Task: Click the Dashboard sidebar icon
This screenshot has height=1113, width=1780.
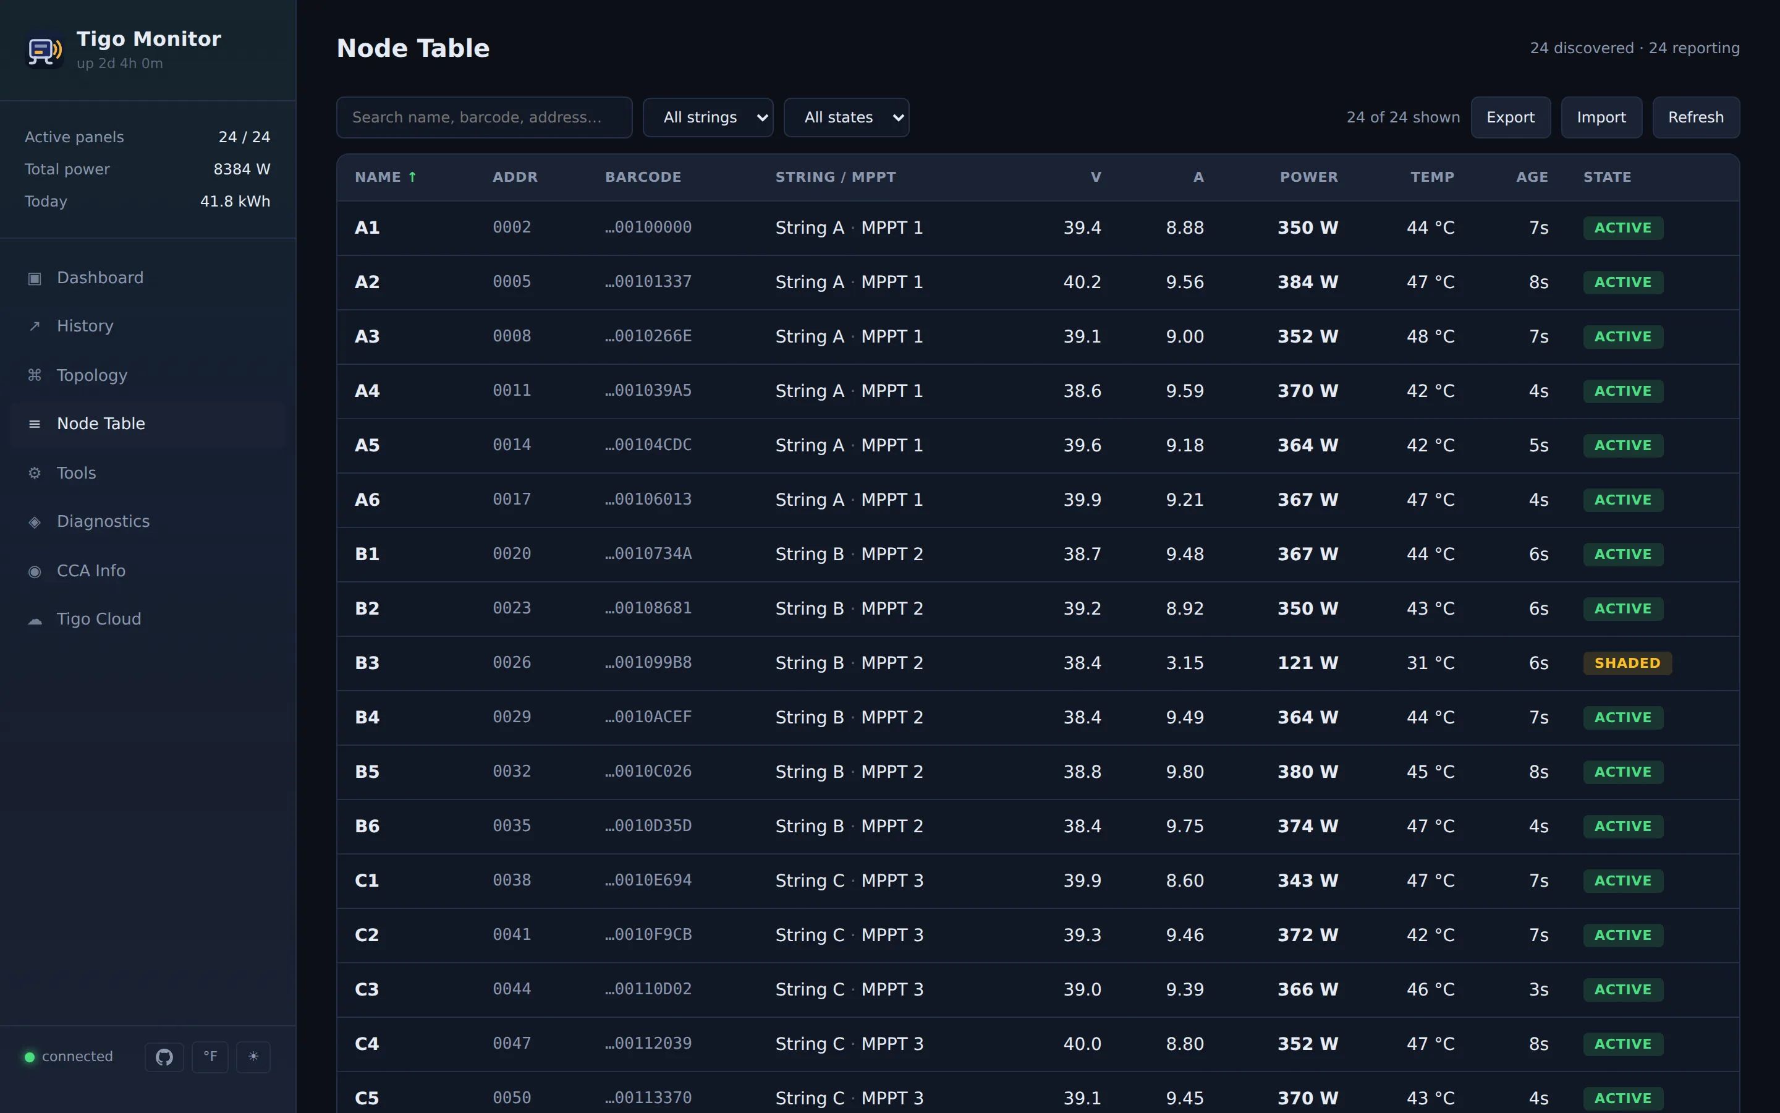Action: (x=35, y=278)
